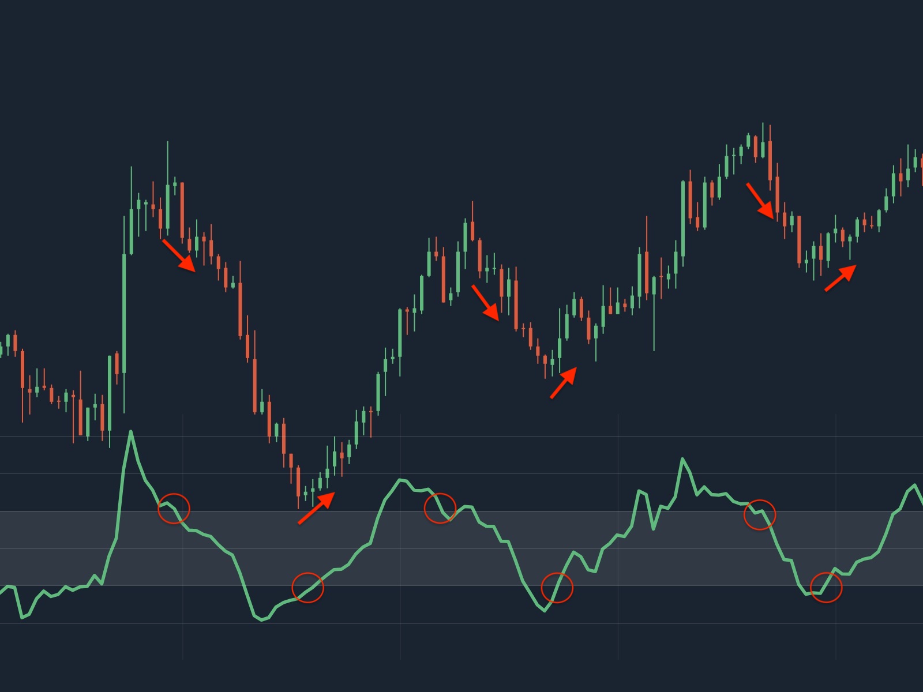923x692 pixels.
Task: Click the lowest trough of the green oscillator line
Action: 262,620
